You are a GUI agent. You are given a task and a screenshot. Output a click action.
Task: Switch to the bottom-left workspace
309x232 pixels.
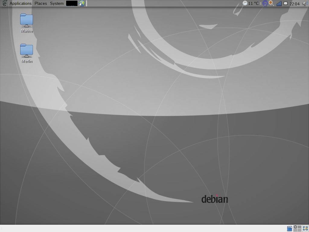click(295, 230)
